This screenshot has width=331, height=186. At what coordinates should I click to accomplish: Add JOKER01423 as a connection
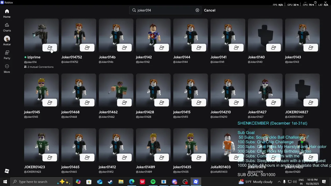50,158
